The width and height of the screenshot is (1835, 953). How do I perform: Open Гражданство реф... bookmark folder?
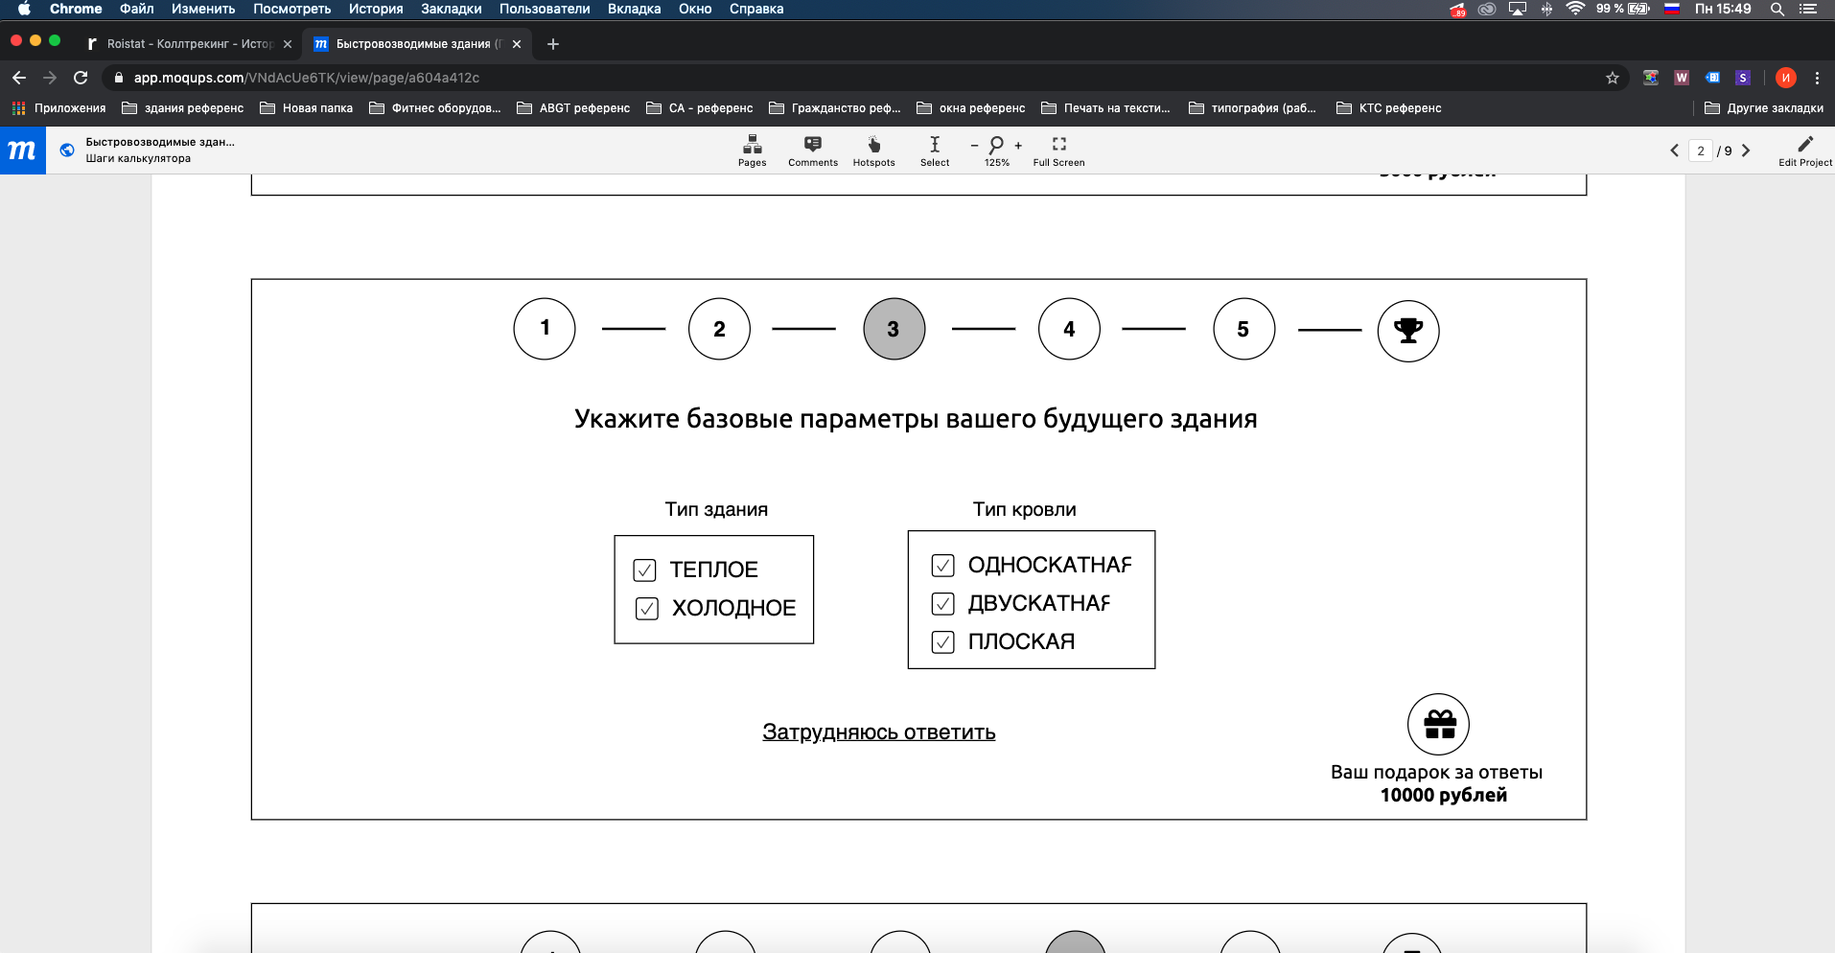834,108
